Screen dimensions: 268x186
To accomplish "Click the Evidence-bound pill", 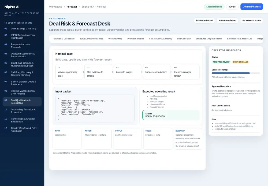I will (204, 21).
